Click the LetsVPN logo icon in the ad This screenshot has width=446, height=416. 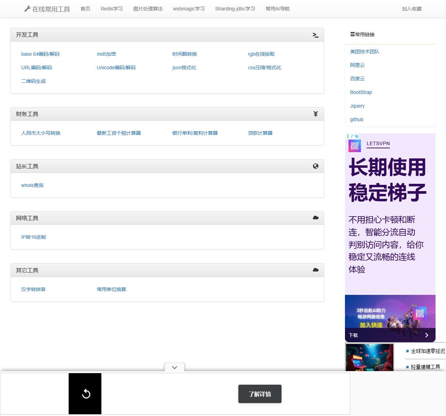click(354, 146)
